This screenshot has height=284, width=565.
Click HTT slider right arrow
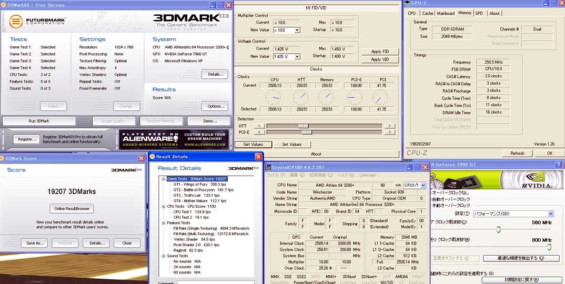pos(389,126)
